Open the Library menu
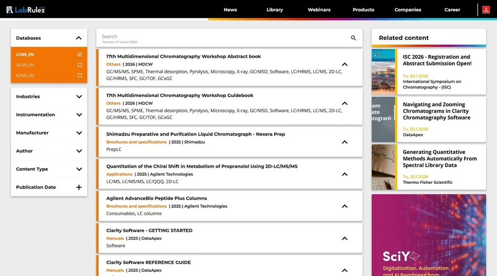The width and height of the screenshot is (497, 276). point(275,9)
